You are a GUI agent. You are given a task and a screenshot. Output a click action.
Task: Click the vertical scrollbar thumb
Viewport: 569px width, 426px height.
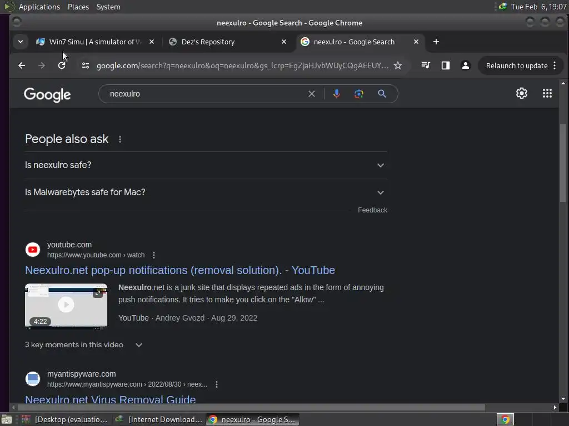(563, 163)
